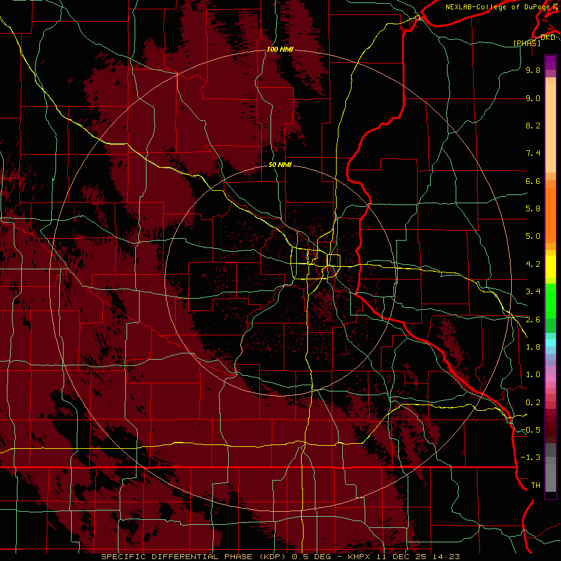Click the -0.5 legend value
This screenshot has height=561, width=561.
click(x=530, y=430)
